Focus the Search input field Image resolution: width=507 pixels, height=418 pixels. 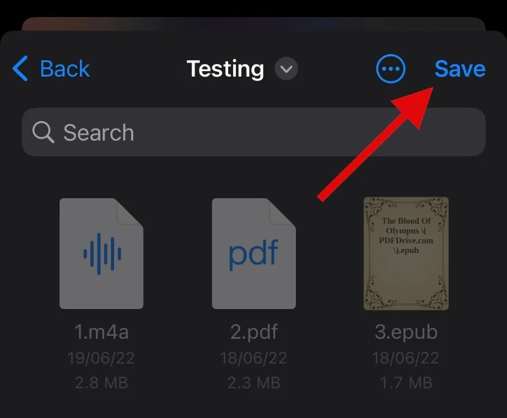[253, 132]
